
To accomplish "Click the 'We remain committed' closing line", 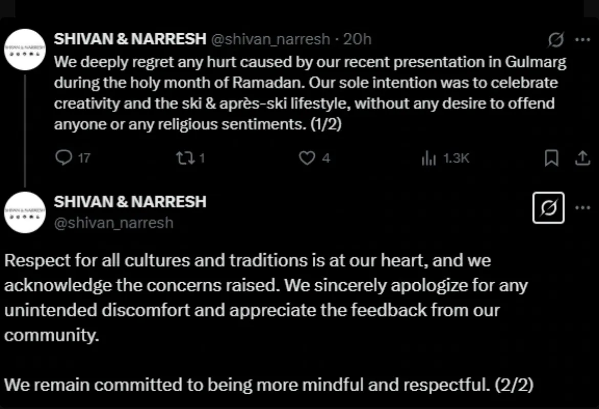I will coord(269,384).
